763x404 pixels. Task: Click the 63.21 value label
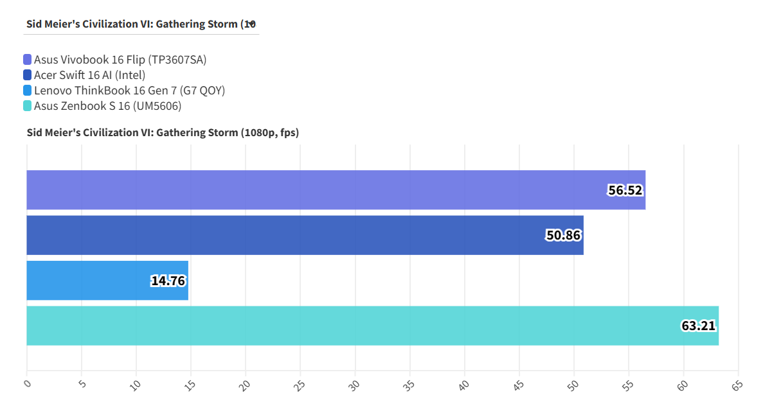point(698,326)
